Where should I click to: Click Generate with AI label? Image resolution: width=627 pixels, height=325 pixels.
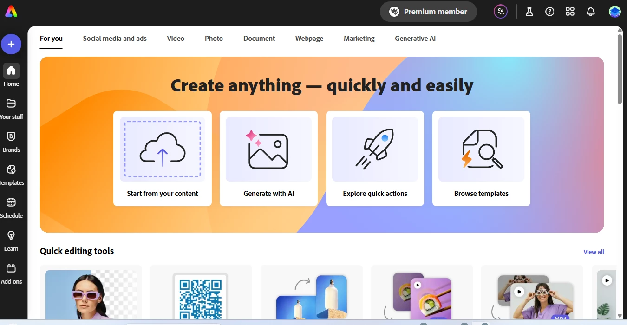pyautogui.click(x=268, y=194)
